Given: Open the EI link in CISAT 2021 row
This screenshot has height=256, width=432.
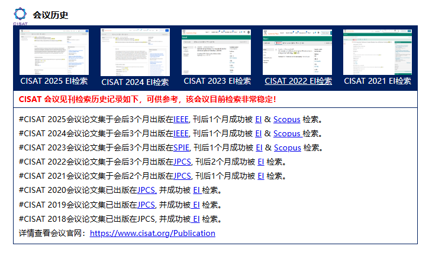Looking at the screenshot, I should click(x=261, y=176).
